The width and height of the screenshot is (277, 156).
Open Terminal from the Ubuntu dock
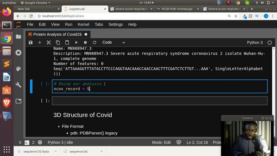pos(7,25)
